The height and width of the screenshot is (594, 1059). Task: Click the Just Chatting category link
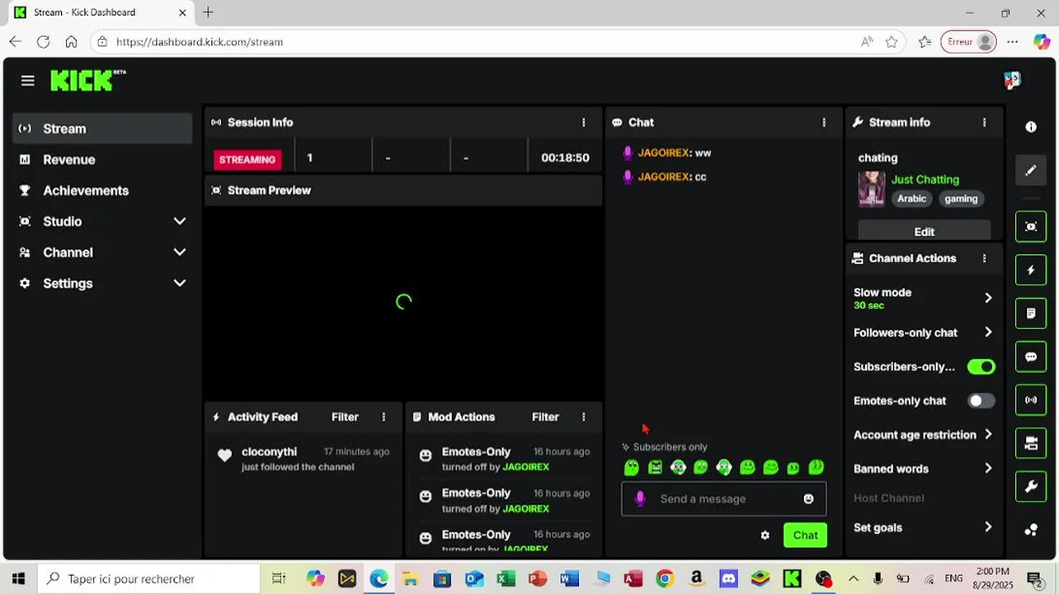[x=925, y=179]
